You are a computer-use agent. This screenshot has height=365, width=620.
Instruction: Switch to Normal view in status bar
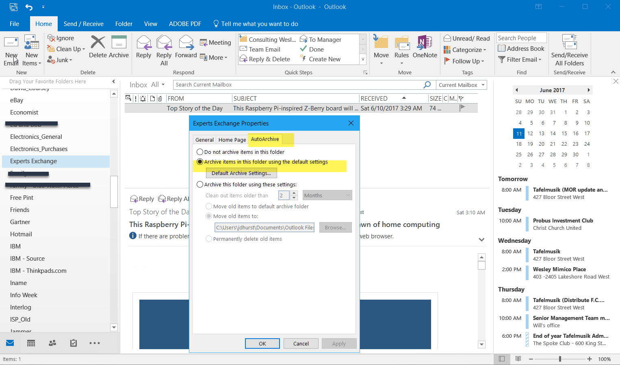pyautogui.click(x=502, y=359)
